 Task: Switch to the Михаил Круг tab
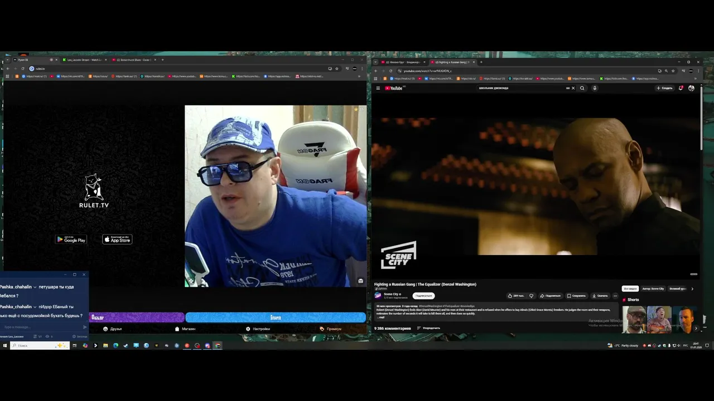coord(403,62)
